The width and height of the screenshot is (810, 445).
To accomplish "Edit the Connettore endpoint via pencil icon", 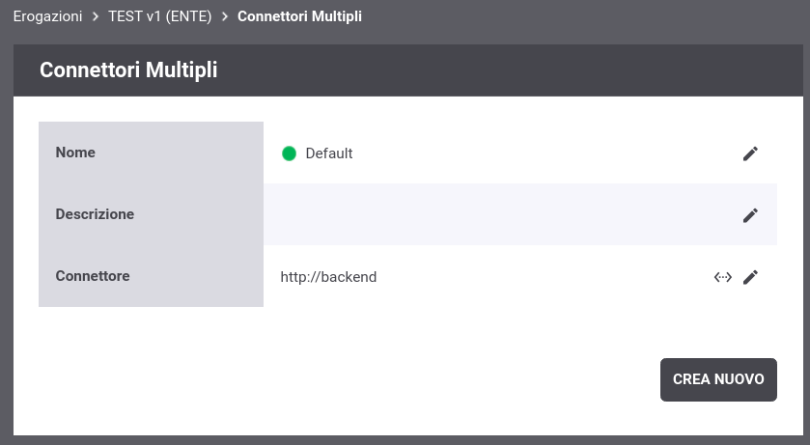I will pos(750,277).
